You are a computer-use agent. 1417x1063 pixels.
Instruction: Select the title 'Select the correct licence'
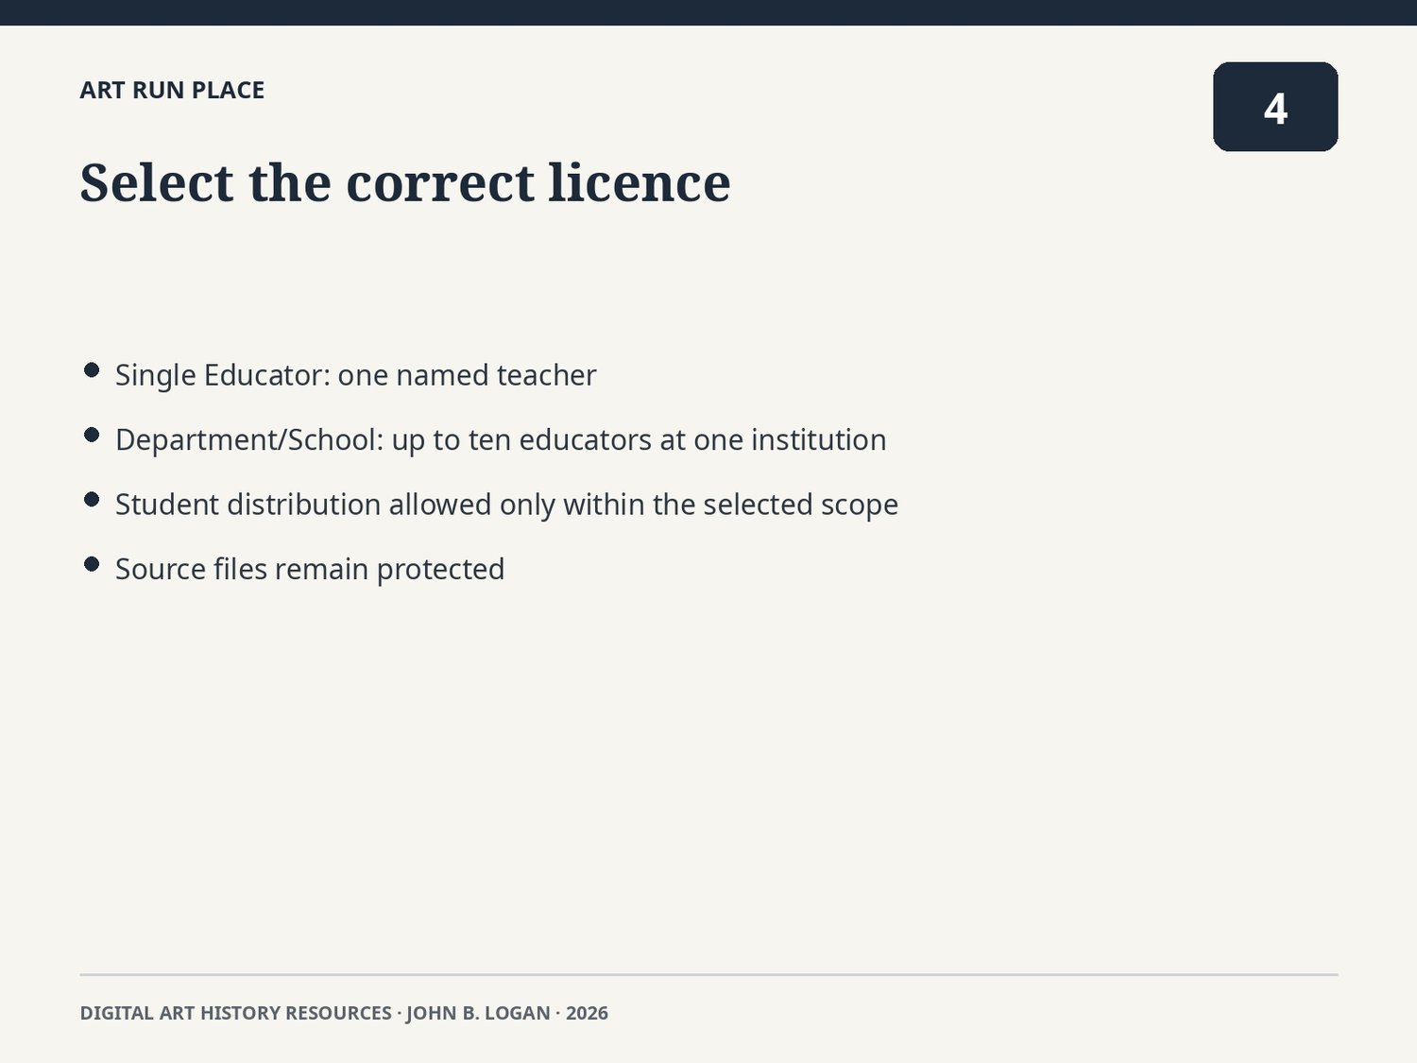click(405, 182)
